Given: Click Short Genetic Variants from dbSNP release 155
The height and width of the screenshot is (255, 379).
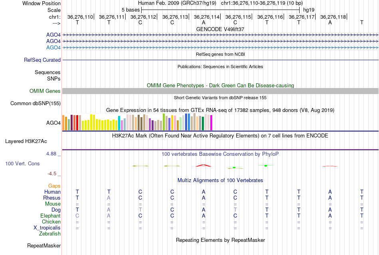Looking at the screenshot, I should pyautogui.click(x=220, y=98).
